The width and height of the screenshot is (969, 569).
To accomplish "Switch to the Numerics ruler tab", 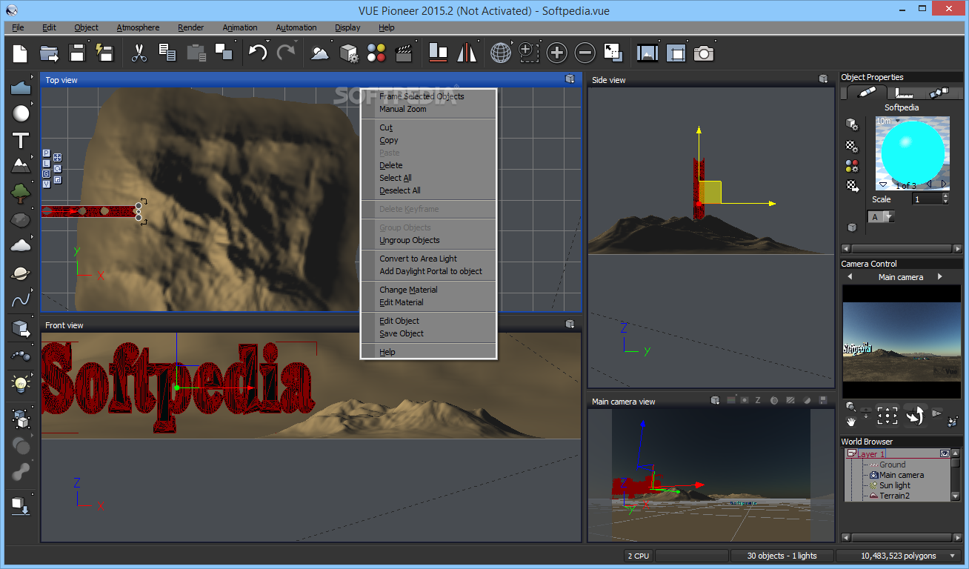I will (905, 93).
